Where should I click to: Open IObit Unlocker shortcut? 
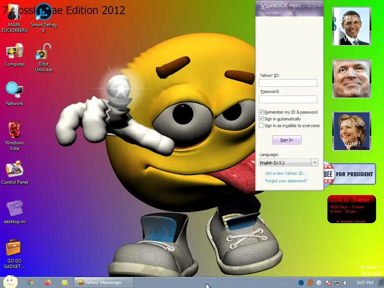[x=43, y=58]
